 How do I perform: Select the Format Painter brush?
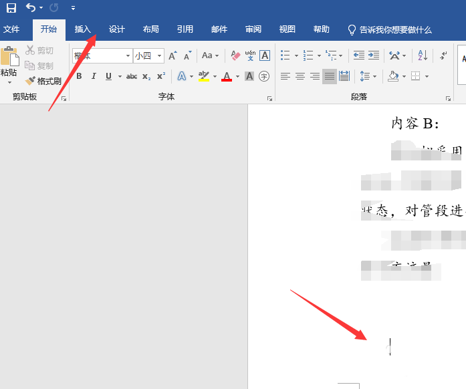[43, 81]
